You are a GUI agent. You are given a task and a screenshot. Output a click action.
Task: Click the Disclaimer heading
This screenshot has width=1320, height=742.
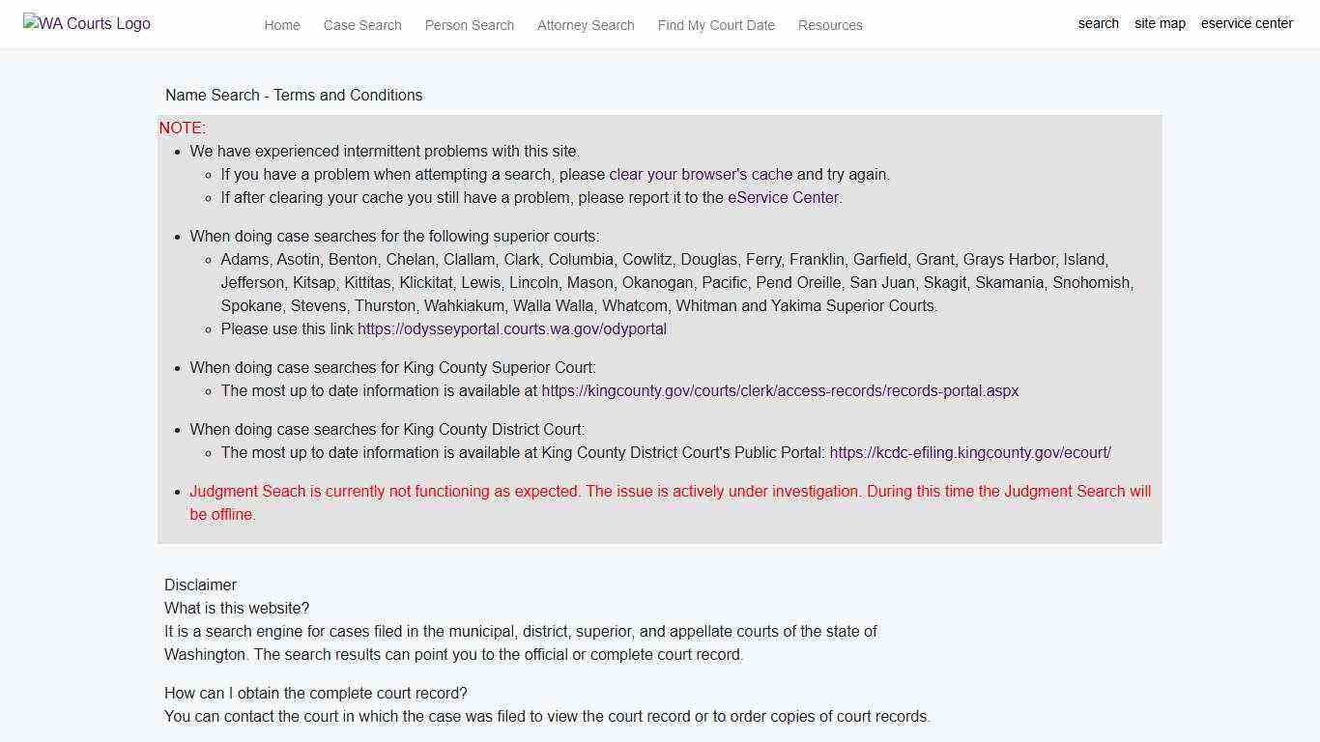coord(200,585)
